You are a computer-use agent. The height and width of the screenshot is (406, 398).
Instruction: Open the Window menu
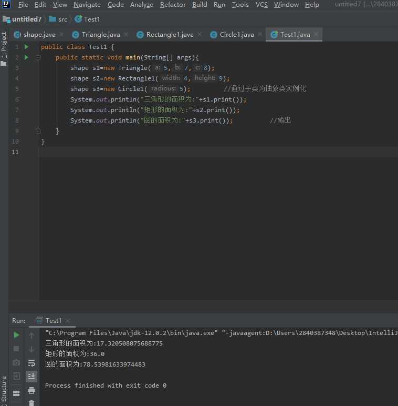tap(286, 5)
